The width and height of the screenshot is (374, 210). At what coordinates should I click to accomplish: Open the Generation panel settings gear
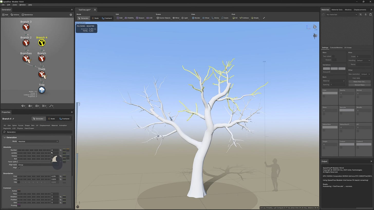71,15
